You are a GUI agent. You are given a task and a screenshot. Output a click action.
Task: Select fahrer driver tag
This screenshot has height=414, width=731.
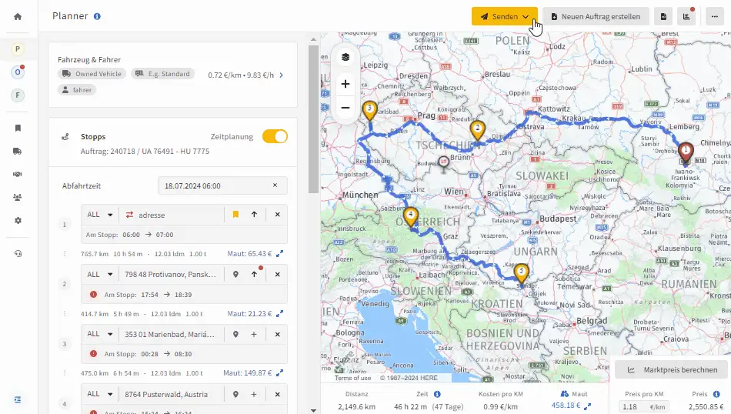pyautogui.click(x=77, y=89)
